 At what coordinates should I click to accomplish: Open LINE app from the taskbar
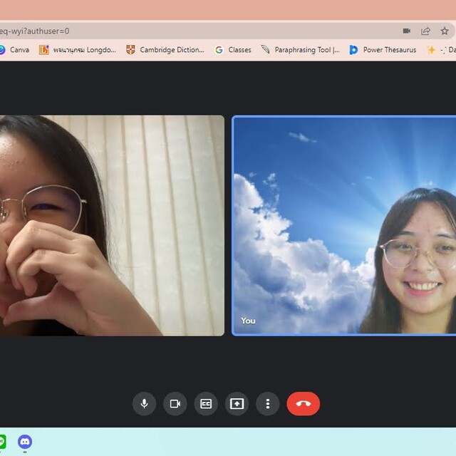tap(2, 442)
